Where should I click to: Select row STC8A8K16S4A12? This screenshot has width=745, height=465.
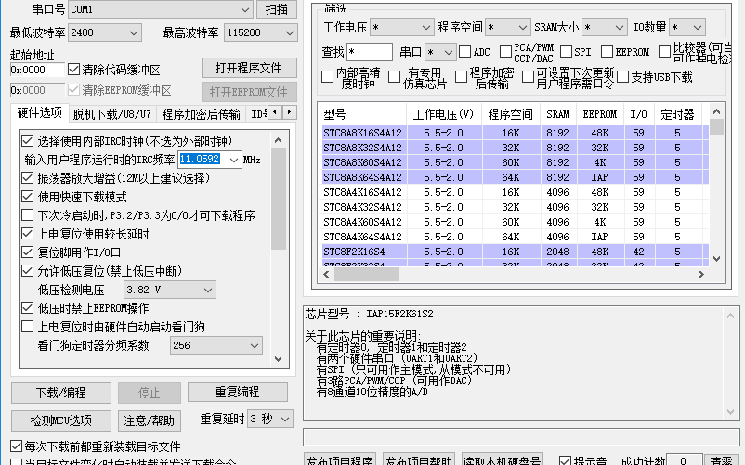[515, 133]
